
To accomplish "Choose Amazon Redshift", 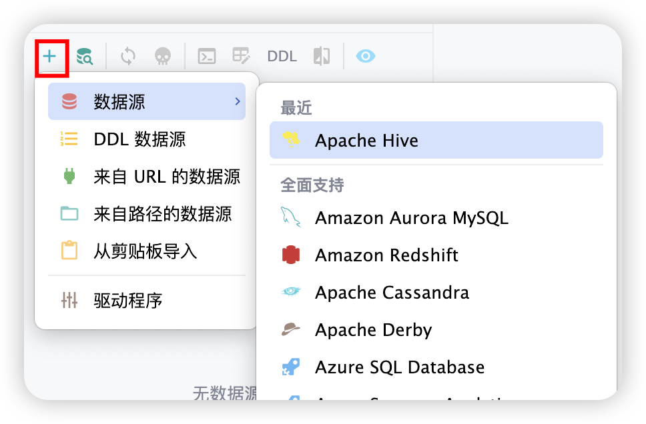I will [x=436, y=255].
